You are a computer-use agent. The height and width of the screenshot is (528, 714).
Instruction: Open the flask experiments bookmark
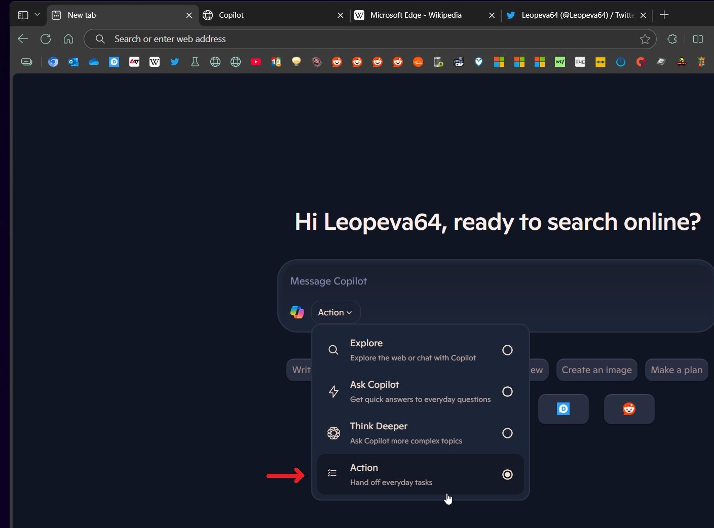tap(195, 62)
